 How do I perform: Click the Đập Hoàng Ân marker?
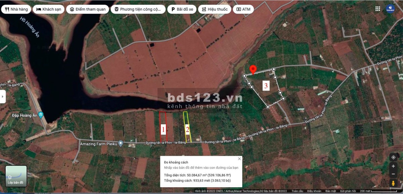[41, 115]
